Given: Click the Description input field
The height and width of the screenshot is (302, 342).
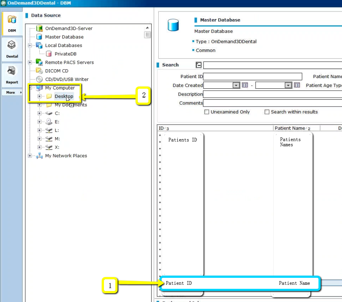Looking at the screenshot, I should 273,94.
